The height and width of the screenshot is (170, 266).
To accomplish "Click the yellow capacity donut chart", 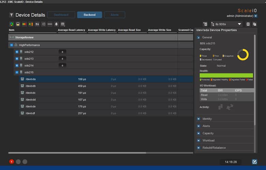I will [243, 55].
